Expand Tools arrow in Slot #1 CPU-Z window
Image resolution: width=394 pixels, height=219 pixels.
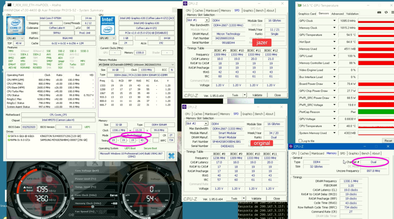pyautogui.click(x=244, y=95)
